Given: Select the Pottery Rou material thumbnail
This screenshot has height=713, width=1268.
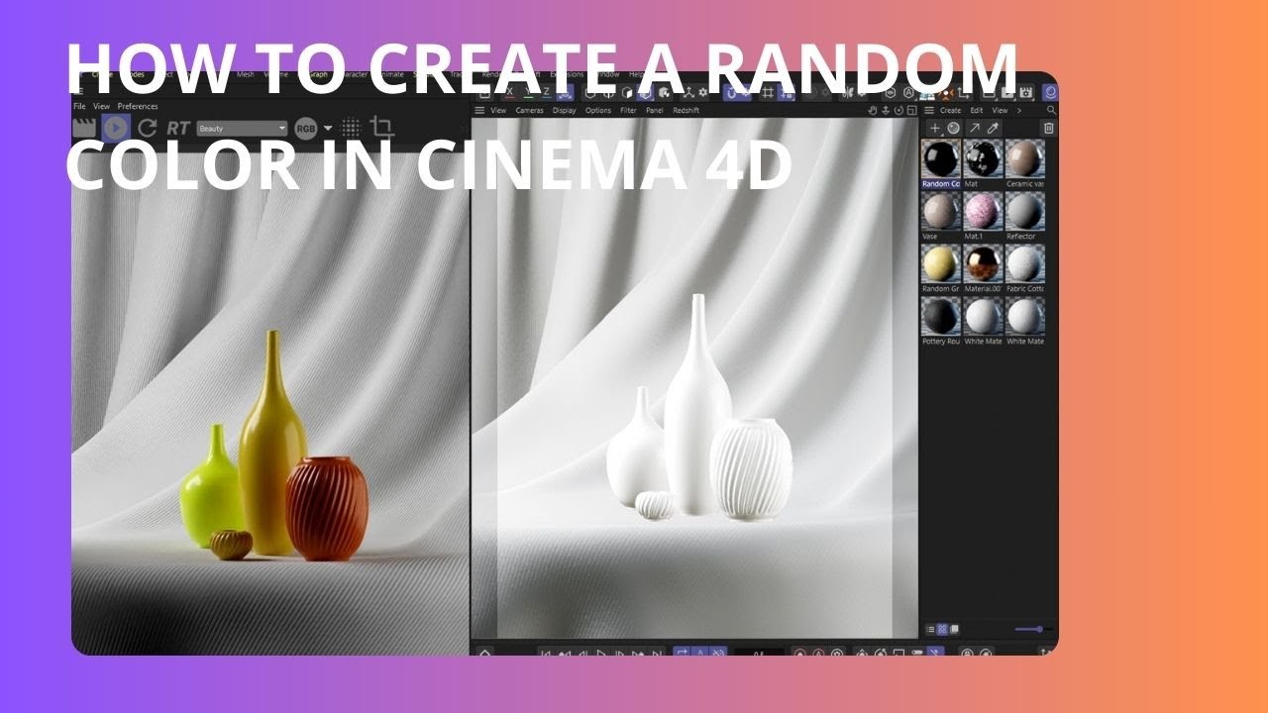Looking at the screenshot, I should [941, 316].
